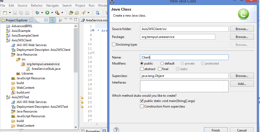The height and width of the screenshot is (132, 260).
Task: Check the final modifier checkbox
Action: point(160,69)
